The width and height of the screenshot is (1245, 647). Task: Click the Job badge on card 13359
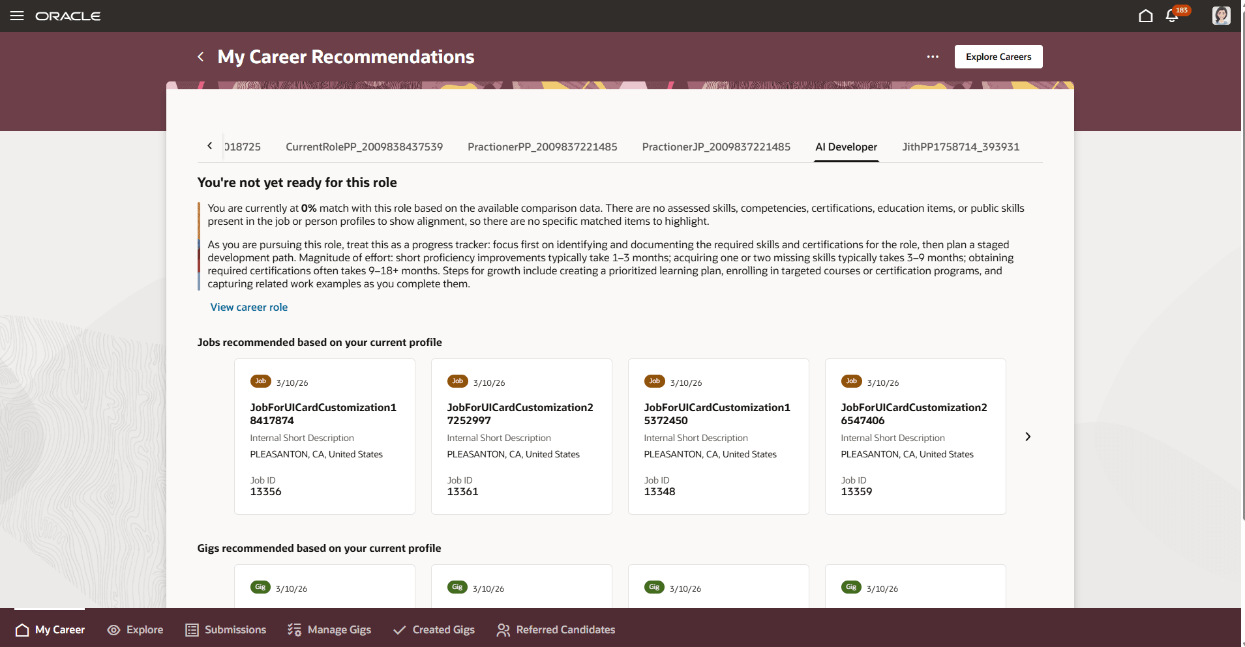(x=851, y=381)
